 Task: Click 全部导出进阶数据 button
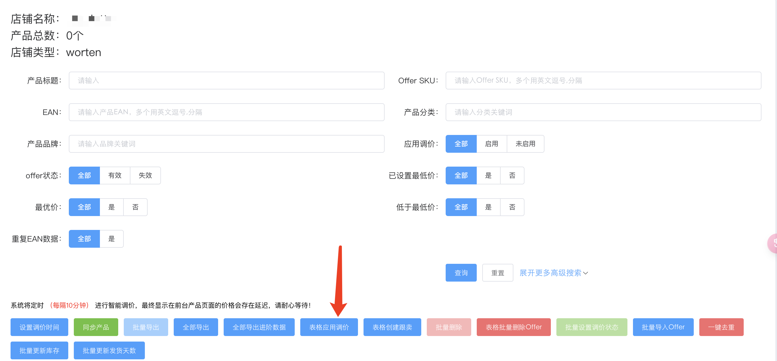click(259, 327)
